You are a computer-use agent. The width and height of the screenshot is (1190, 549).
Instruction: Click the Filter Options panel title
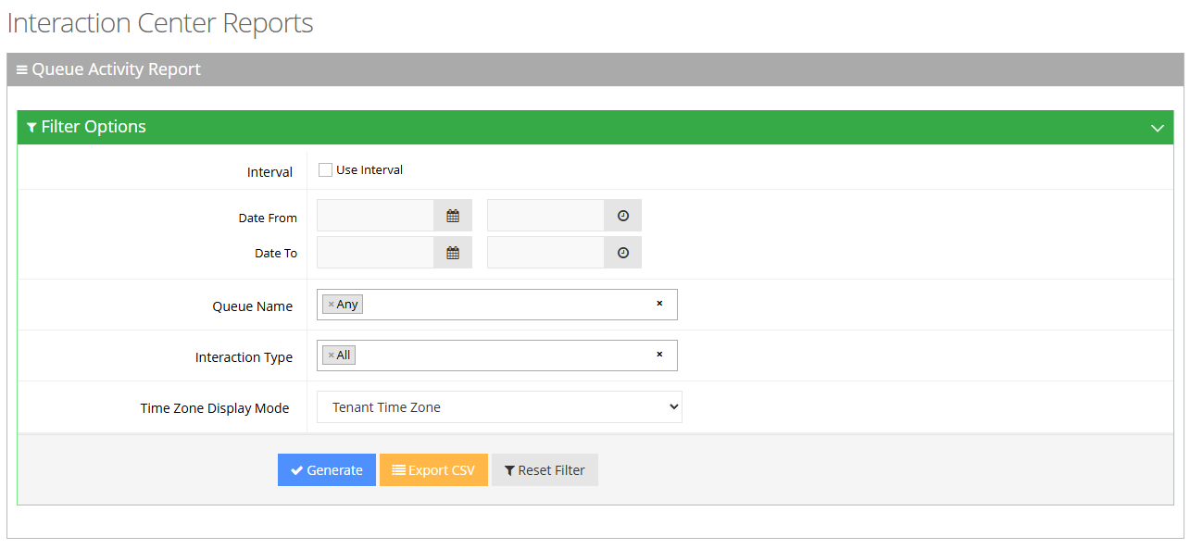[93, 127]
